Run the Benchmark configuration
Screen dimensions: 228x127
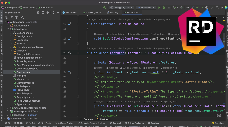click(x=159, y=8)
